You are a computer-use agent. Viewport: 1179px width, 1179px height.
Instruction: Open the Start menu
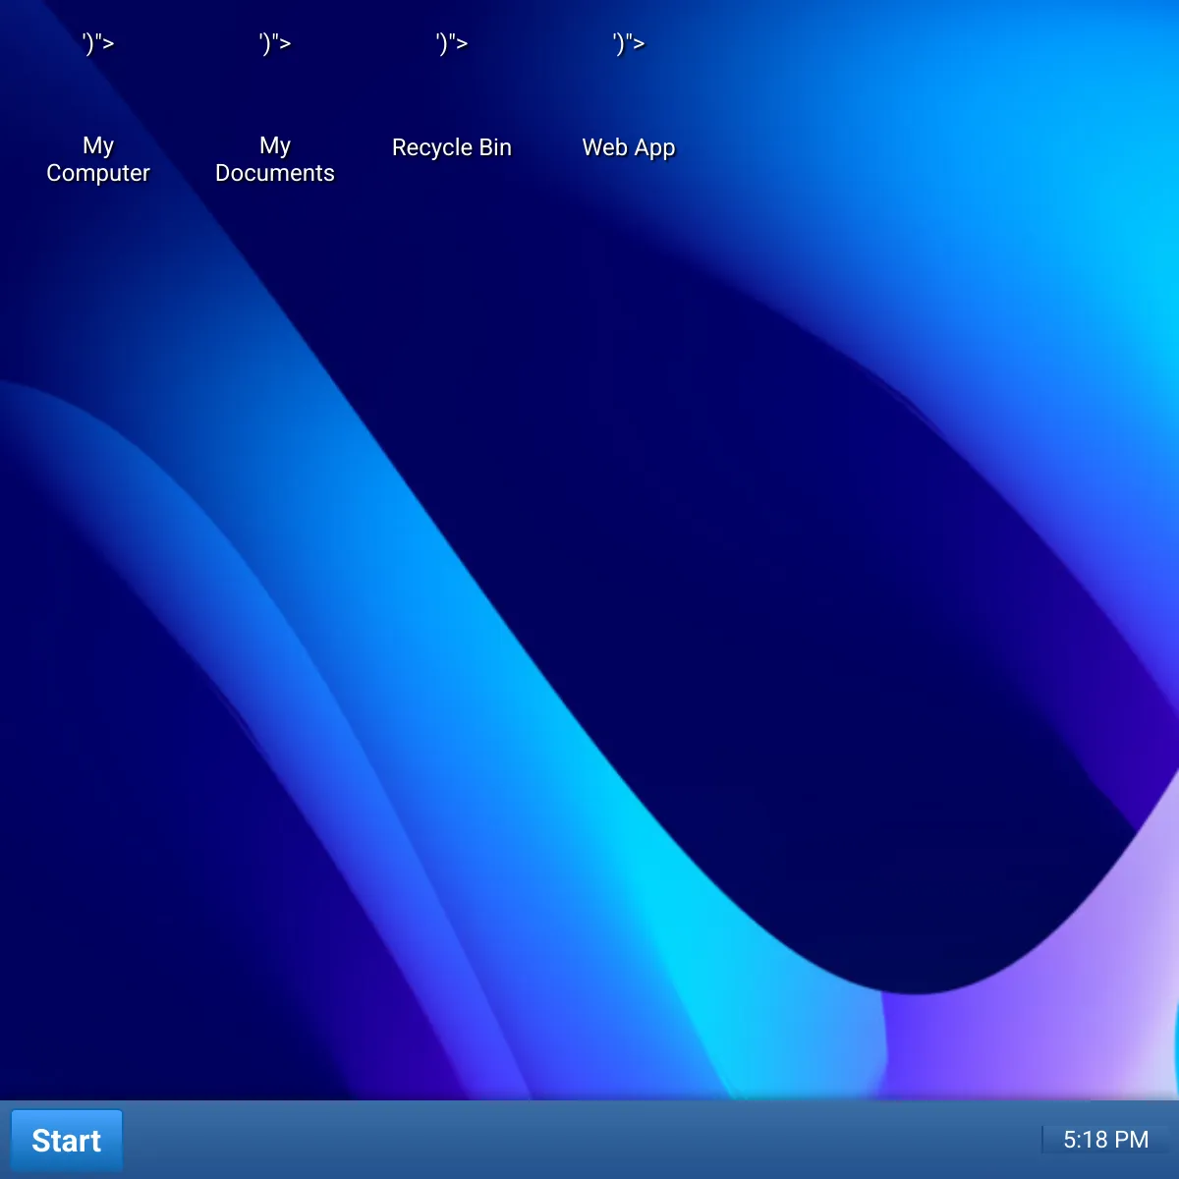click(x=67, y=1140)
